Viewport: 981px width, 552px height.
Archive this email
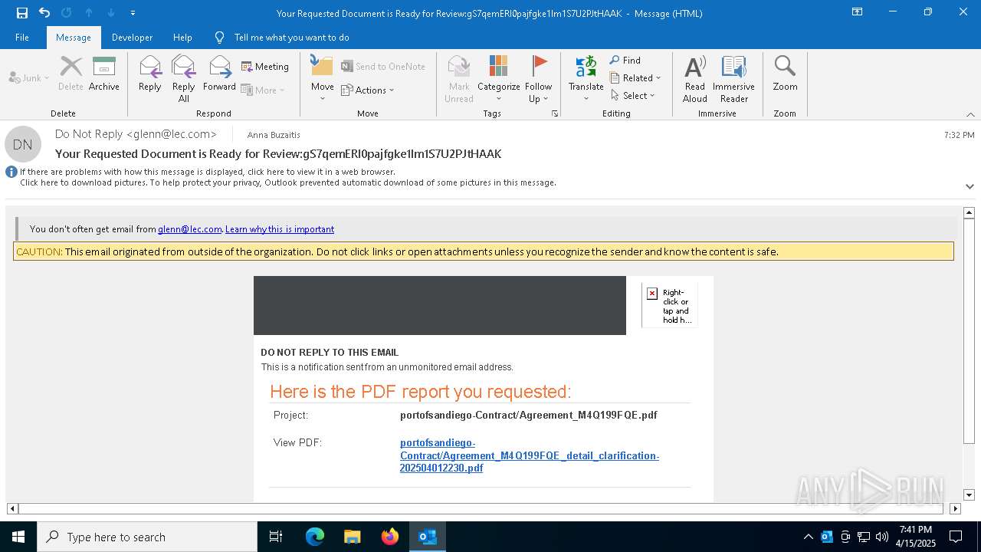pyautogui.click(x=104, y=74)
